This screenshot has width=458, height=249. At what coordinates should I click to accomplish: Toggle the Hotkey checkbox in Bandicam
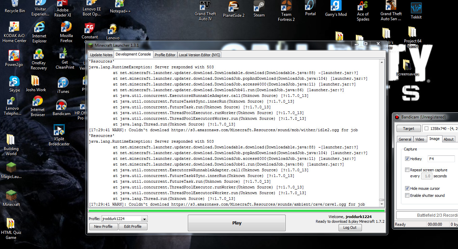(407, 159)
